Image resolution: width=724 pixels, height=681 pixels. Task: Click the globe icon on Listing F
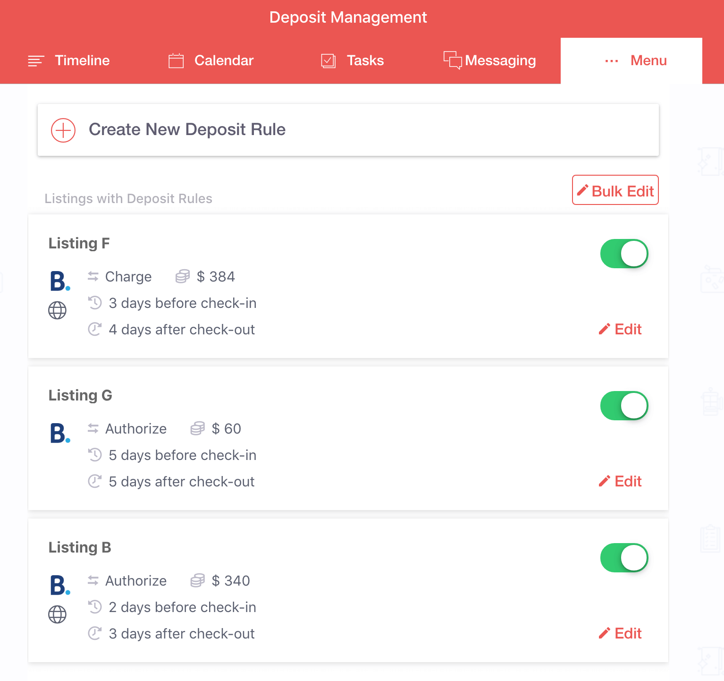click(58, 310)
